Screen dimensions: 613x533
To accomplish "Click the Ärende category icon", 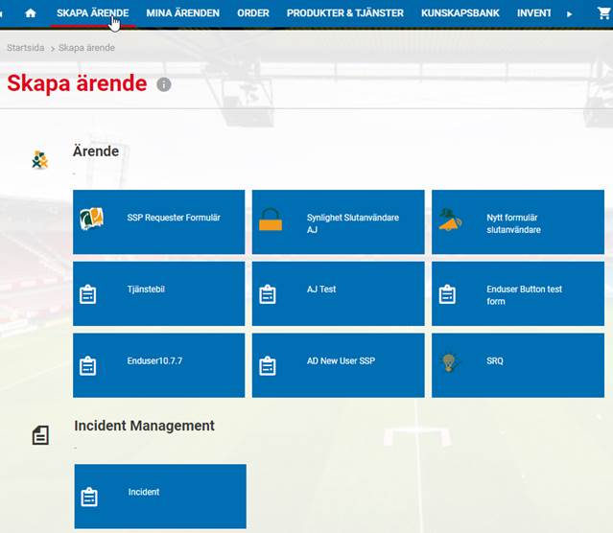I will point(39,160).
